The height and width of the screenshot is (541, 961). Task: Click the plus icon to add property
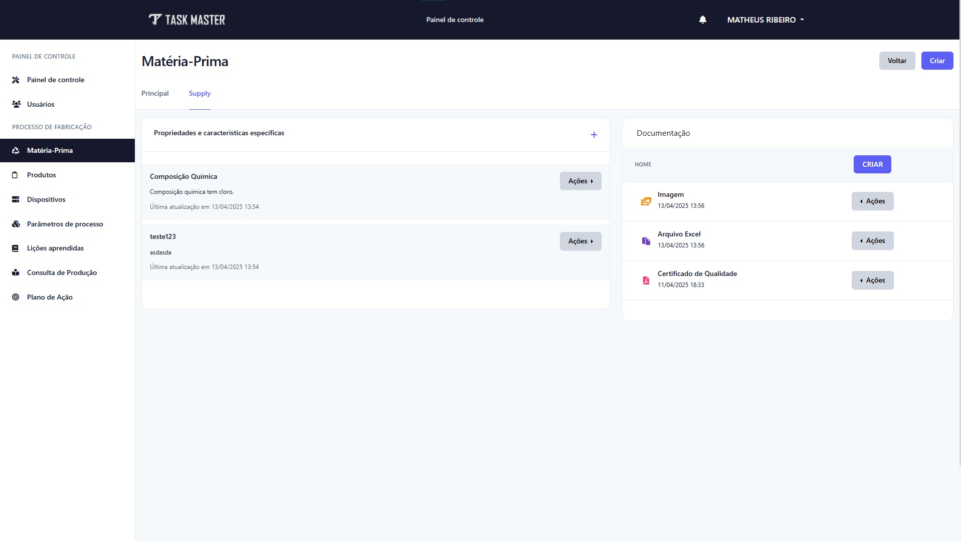pos(594,135)
